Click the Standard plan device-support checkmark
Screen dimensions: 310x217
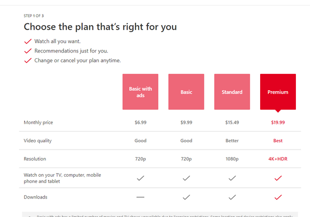pos(232,178)
